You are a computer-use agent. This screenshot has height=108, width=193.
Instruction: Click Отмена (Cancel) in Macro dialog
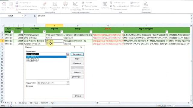pos(78,96)
